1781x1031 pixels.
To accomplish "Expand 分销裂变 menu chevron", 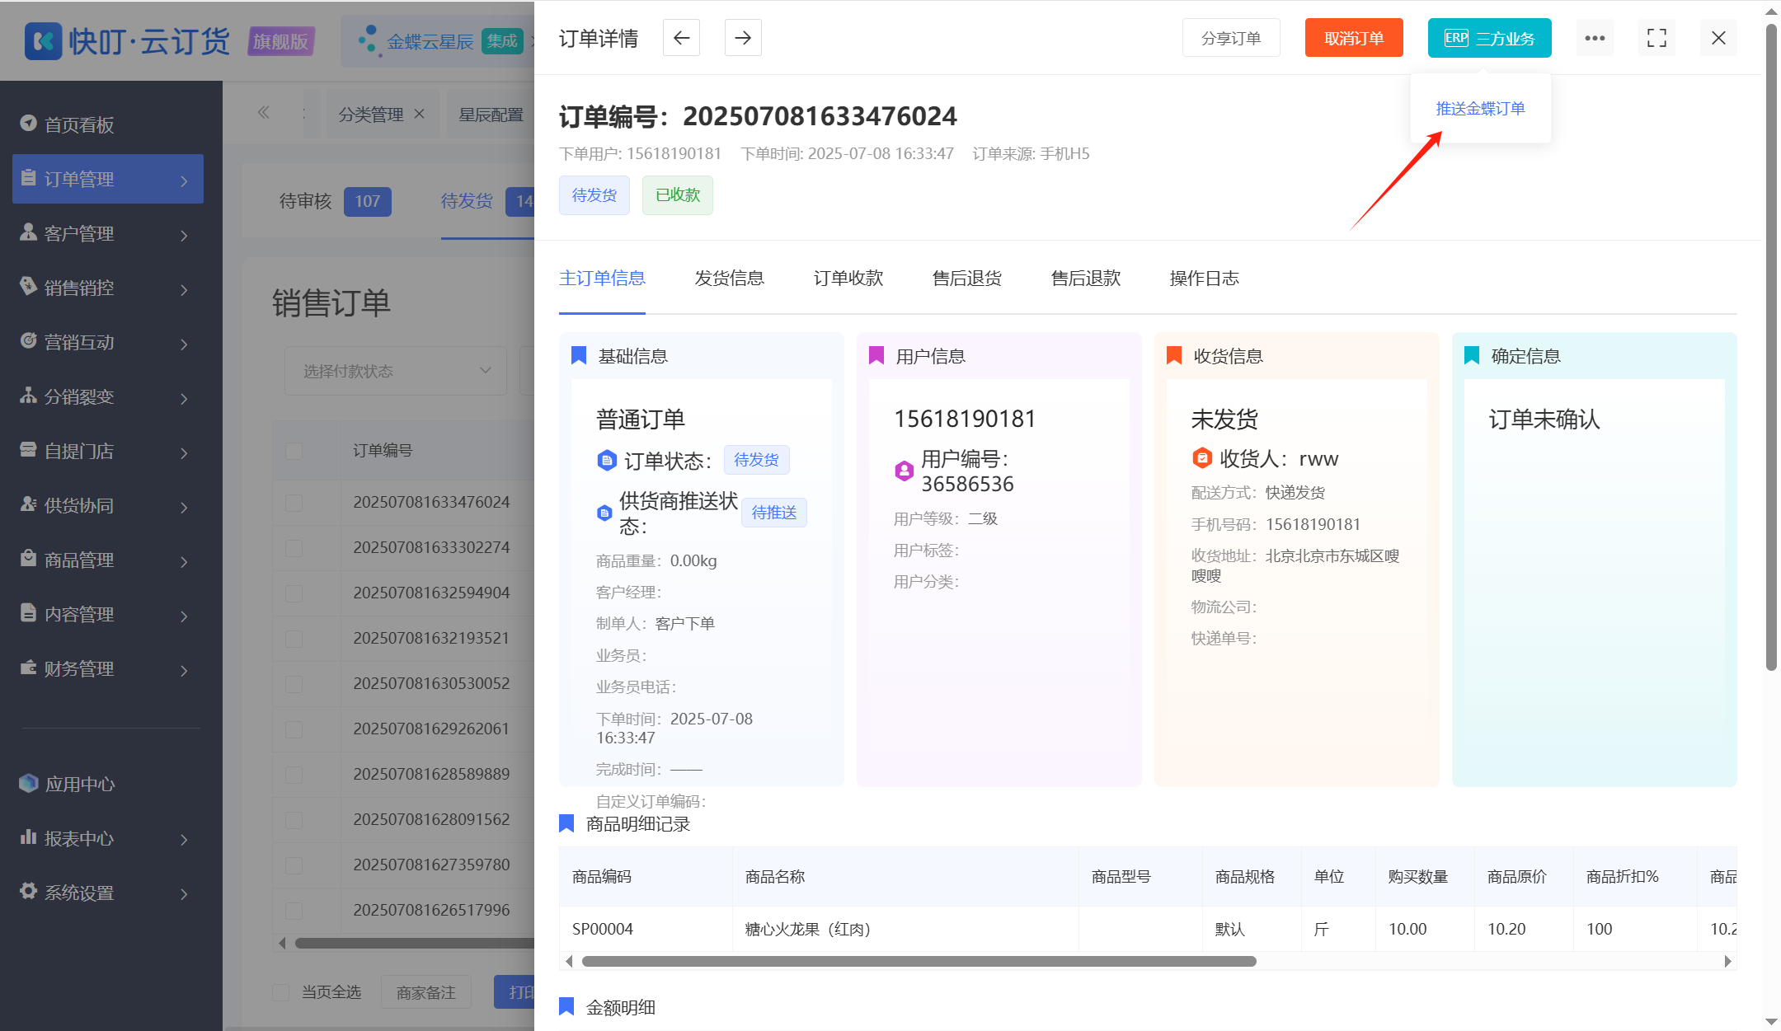I will pos(185,398).
